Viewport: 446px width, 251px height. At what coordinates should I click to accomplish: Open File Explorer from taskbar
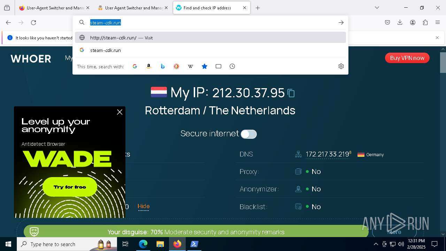[160, 244]
